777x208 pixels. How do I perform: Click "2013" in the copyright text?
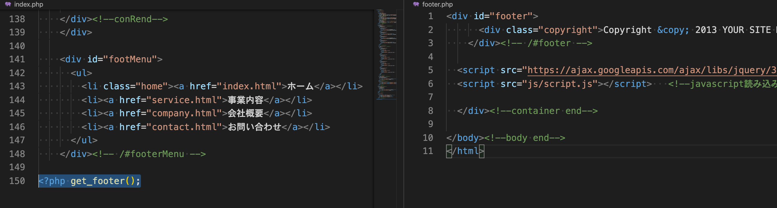(x=706, y=30)
